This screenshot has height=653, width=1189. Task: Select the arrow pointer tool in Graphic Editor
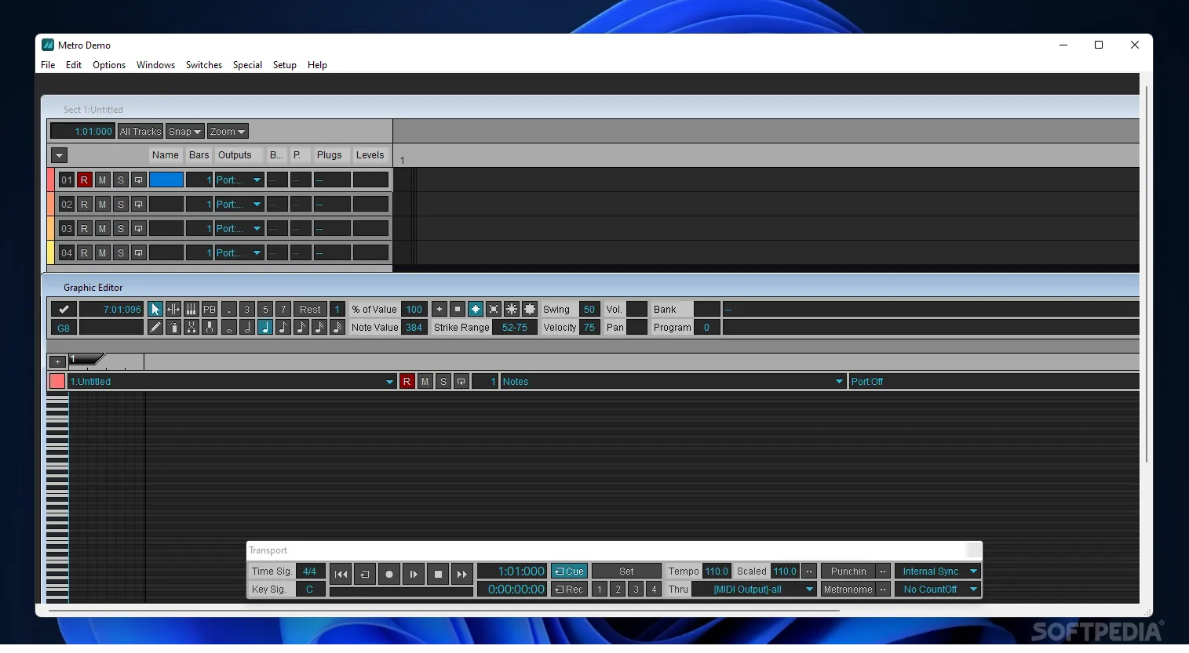[x=155, y=309]
